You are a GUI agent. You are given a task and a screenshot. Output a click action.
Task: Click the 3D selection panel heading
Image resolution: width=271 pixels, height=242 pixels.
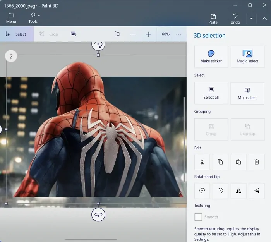[209, 36]
